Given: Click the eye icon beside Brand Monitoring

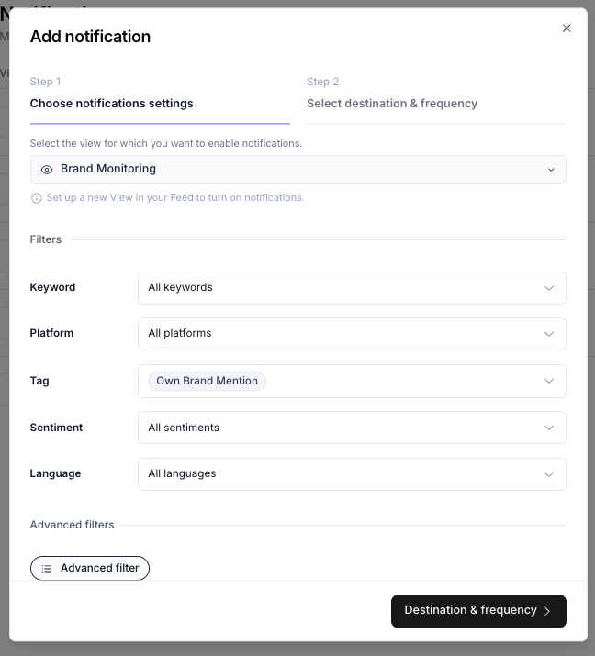Looking at the screenshot, I should pos(47,170).
